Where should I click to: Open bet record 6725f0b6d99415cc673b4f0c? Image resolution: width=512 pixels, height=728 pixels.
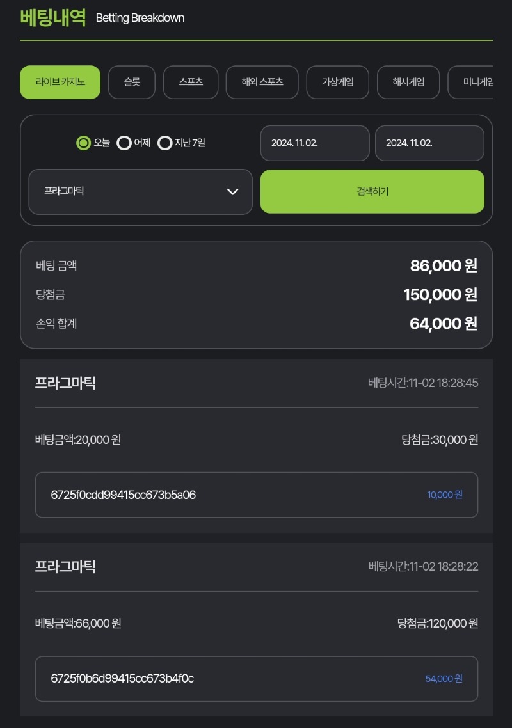257,679
